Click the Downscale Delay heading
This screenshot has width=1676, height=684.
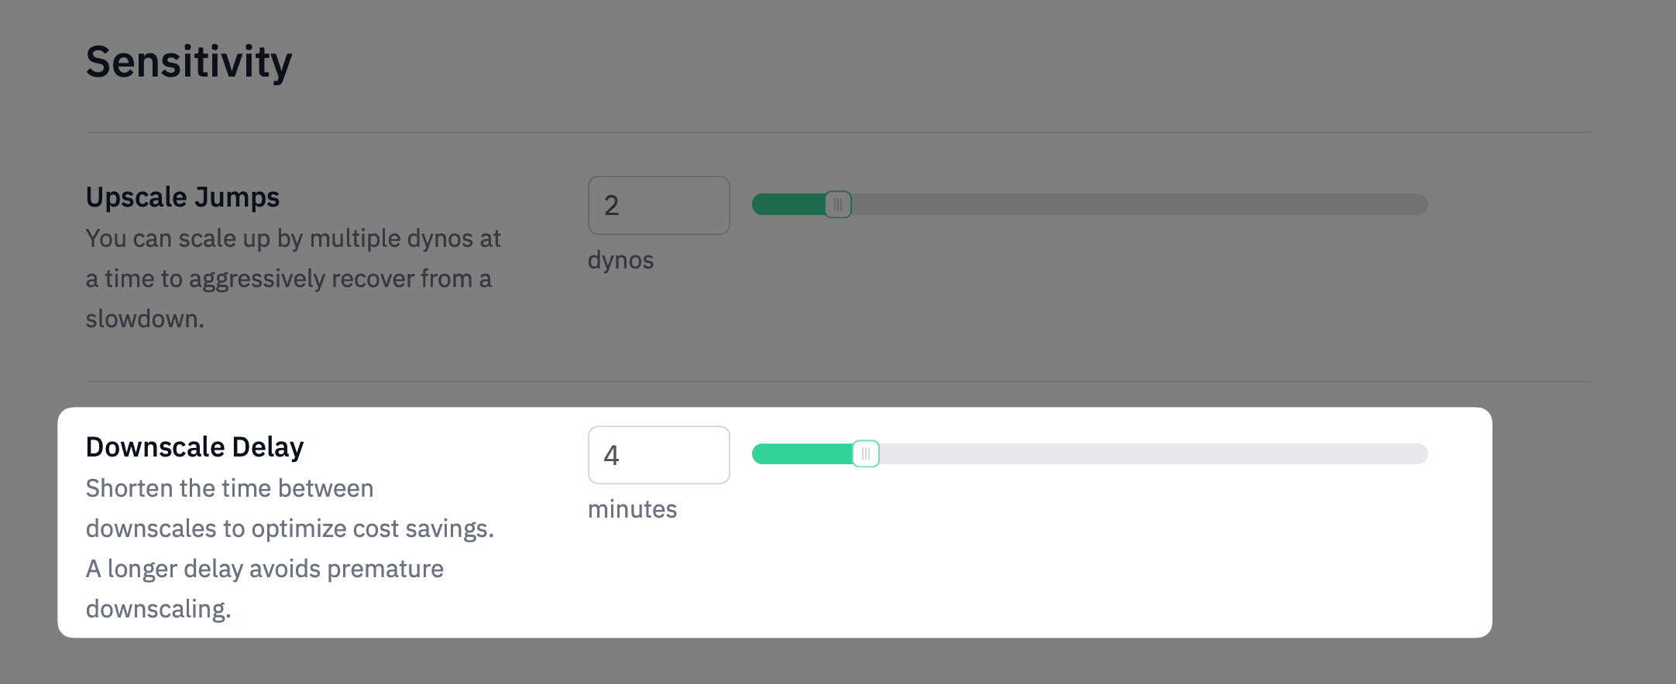(195, 446)
